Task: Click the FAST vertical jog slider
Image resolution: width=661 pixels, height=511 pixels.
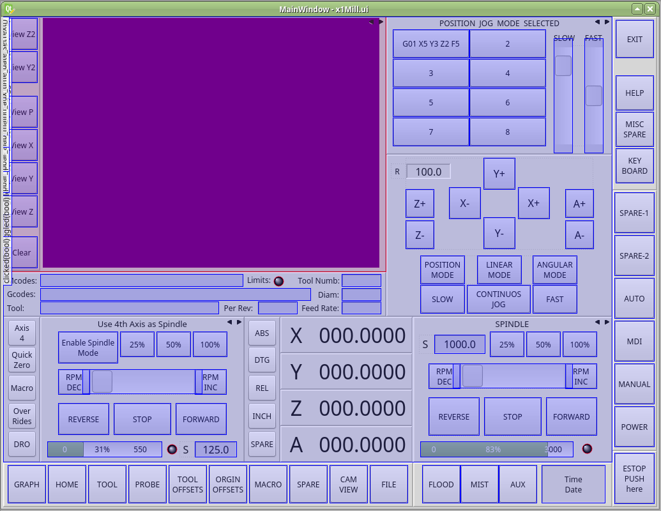Action: [x=594, y=95]
